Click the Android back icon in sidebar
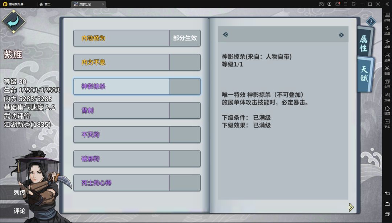This screenshot has width=392, height=223. pos(387,193)
